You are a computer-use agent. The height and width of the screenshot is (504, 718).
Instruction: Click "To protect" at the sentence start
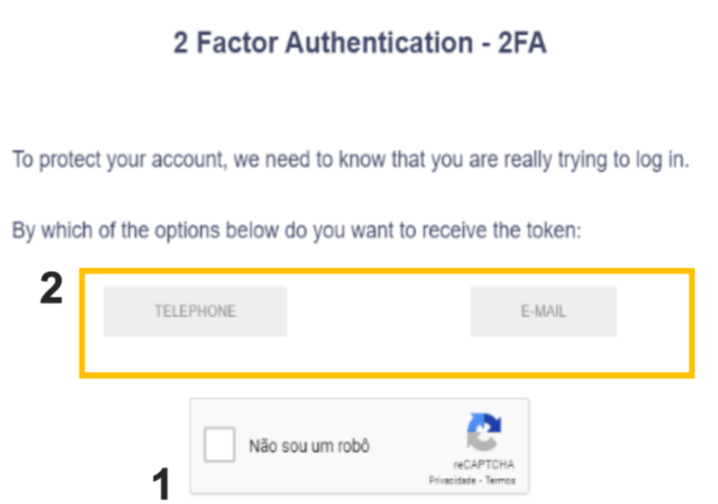click(58, 159)
